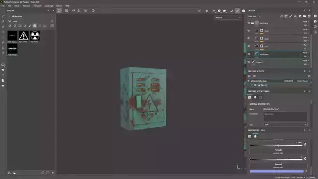Hide the Rust layer
This screenshot has width=318, height=179.
pyautogui.click(x=249, y=31)
